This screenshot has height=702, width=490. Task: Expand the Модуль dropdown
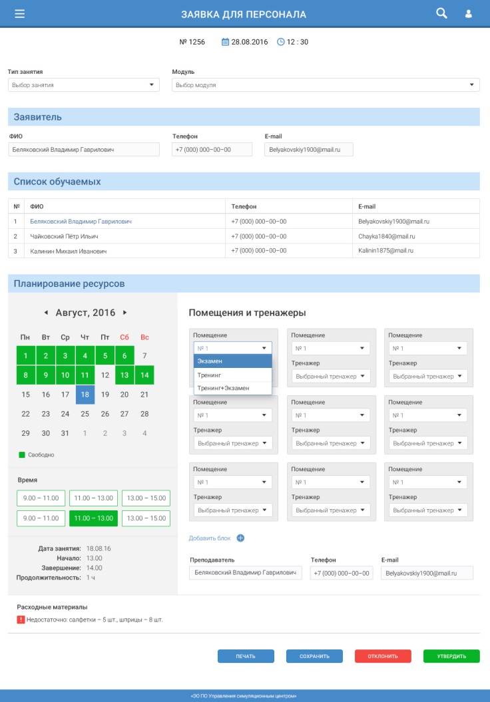(326, 85)
